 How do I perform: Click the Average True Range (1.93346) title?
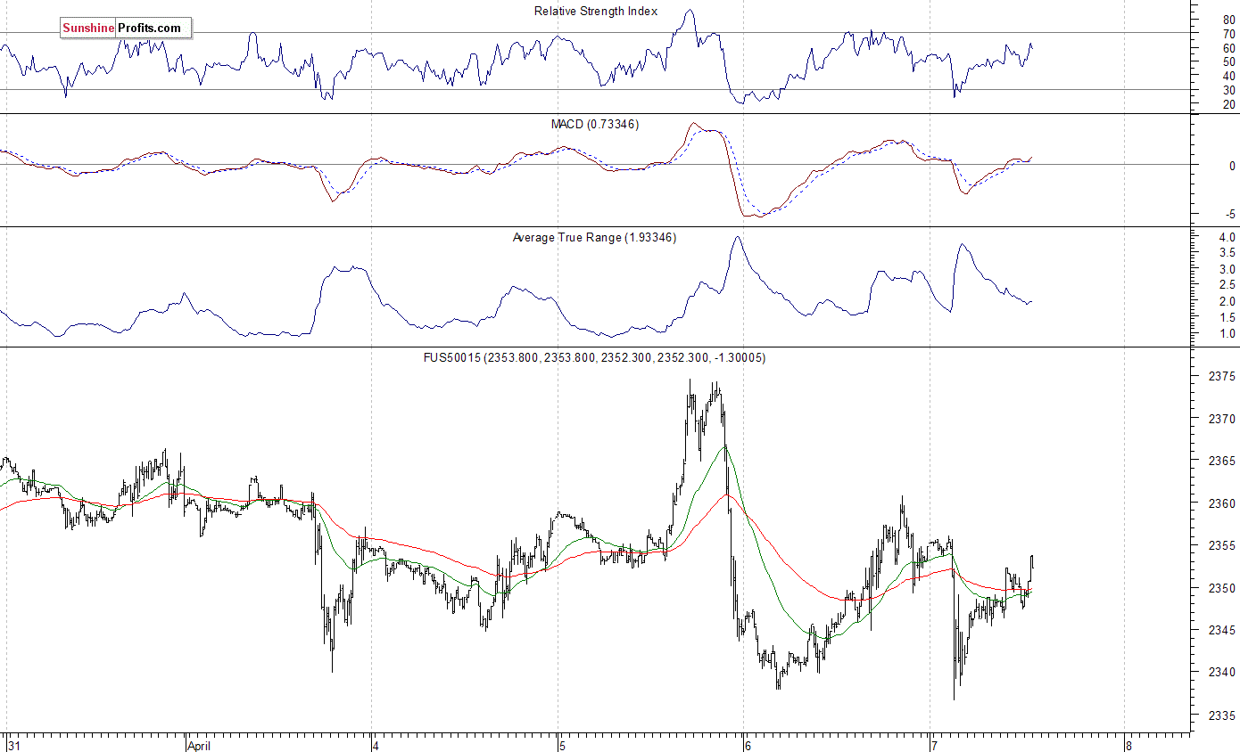click(594, 238)
